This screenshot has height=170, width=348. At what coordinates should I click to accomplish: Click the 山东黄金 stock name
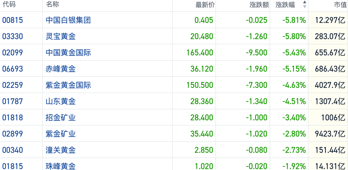point(61,101)
